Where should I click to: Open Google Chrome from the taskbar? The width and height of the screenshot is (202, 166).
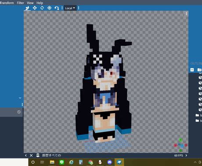click(x=90, y=162)
